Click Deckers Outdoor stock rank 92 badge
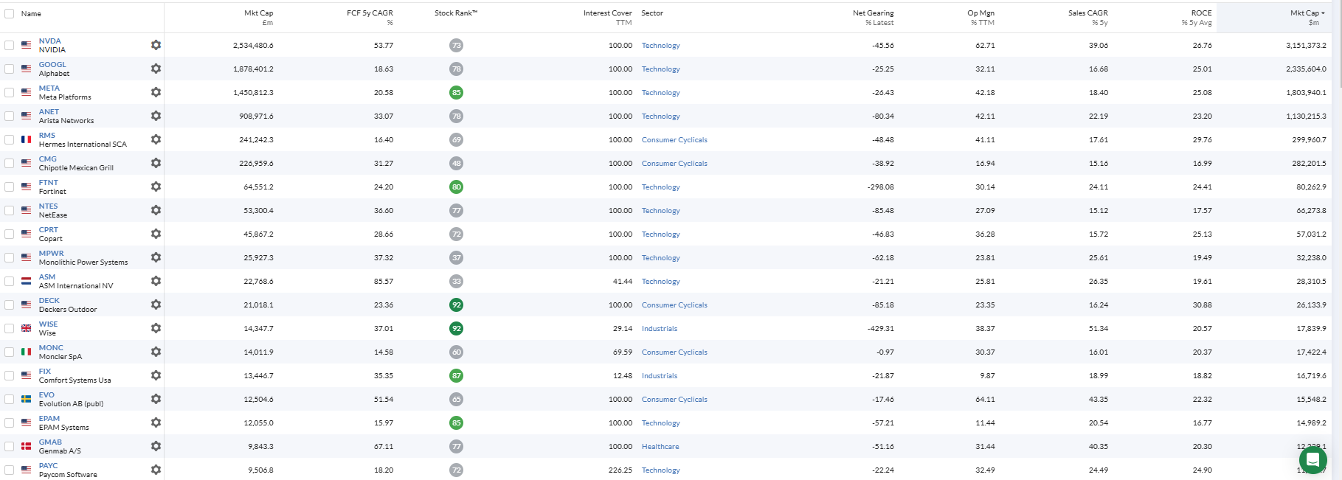 click(456, 305)
